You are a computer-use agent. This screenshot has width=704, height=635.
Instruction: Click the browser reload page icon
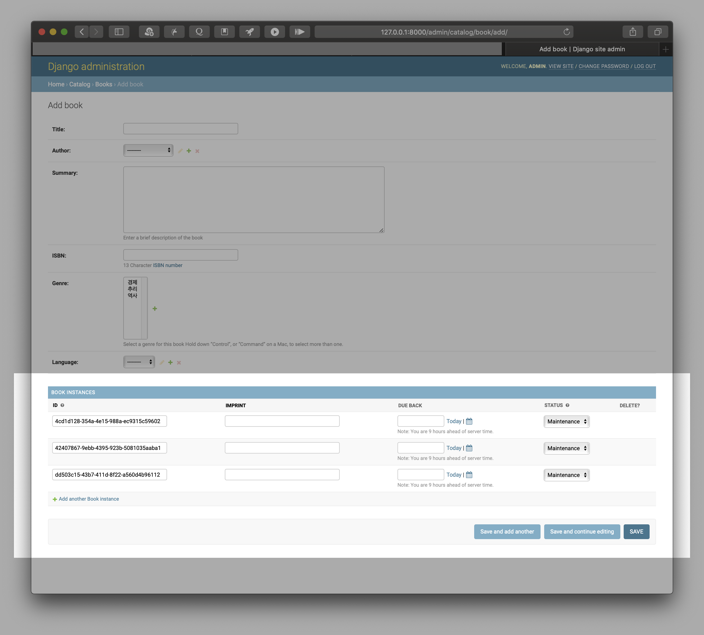pos(566,32)
